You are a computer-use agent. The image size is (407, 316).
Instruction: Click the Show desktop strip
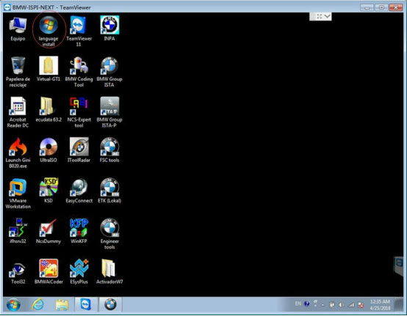coord(399,304)
